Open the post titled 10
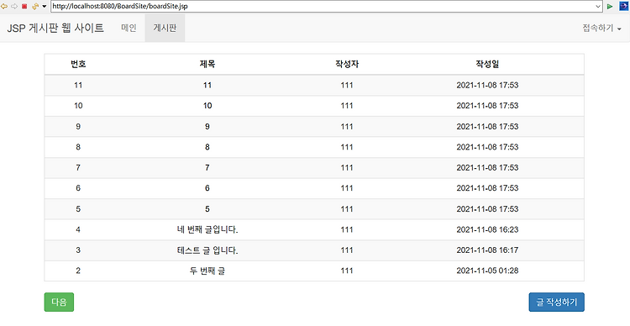Screen dimensions: 630x326 [207, 106]
